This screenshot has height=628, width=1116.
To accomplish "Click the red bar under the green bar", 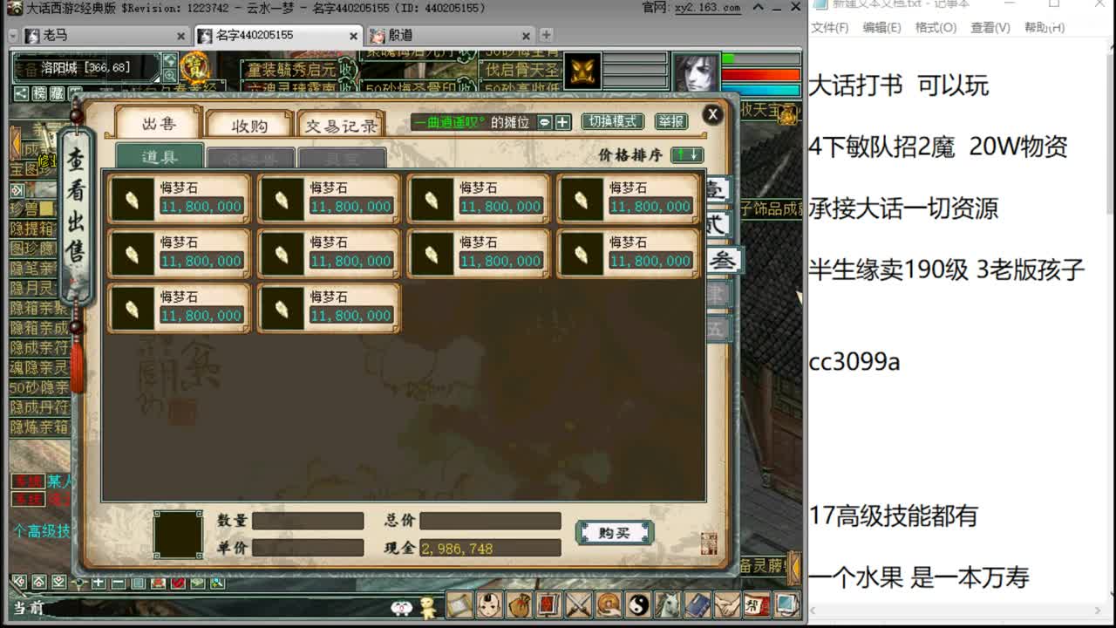I will (x=760, y=75).
